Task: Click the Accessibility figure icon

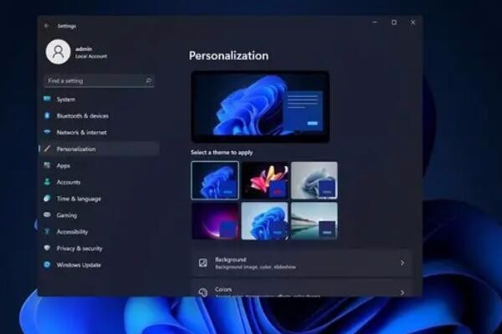Action: (x=47, y=231)
